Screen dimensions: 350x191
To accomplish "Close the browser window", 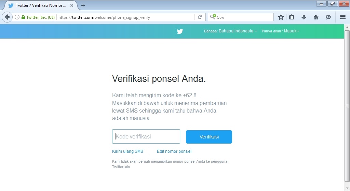I will (344, 3).
